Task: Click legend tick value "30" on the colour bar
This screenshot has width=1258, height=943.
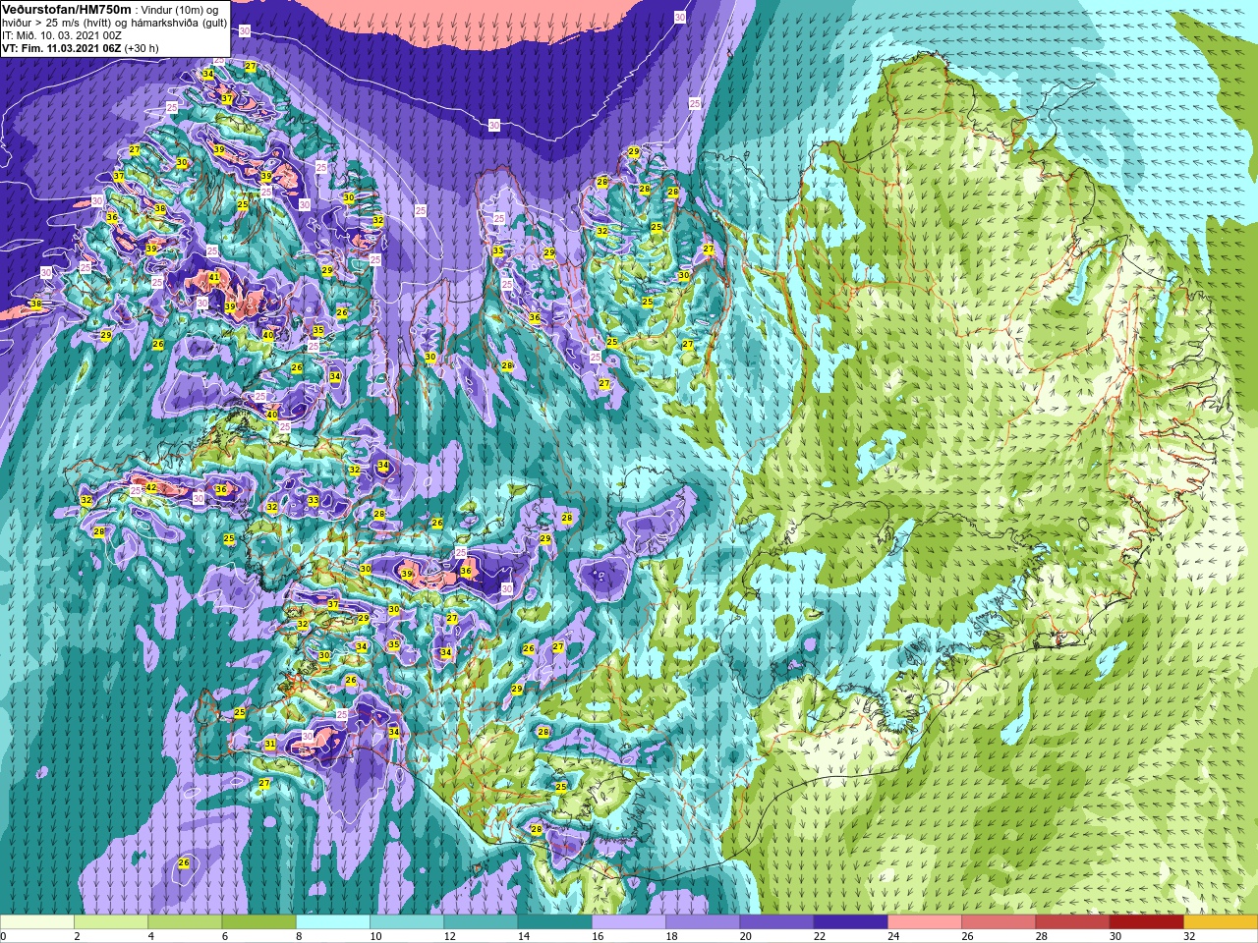Action: 1115,936
